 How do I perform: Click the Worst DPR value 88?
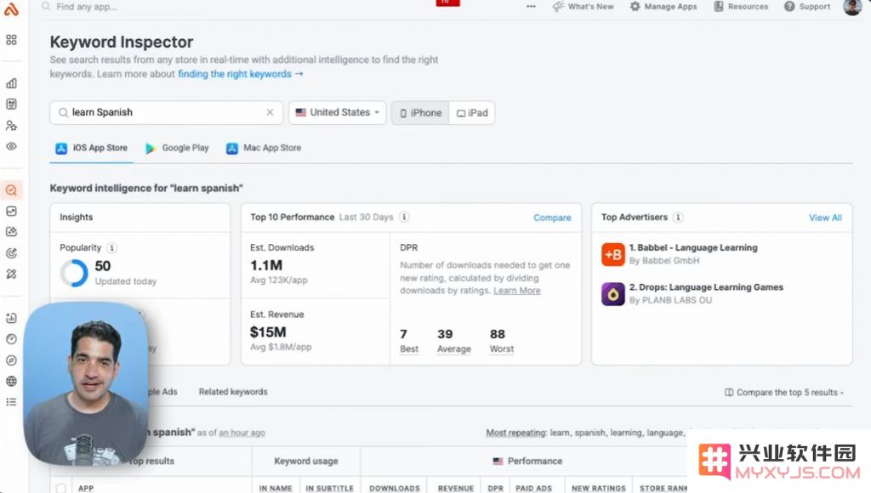tap(497, 334)
